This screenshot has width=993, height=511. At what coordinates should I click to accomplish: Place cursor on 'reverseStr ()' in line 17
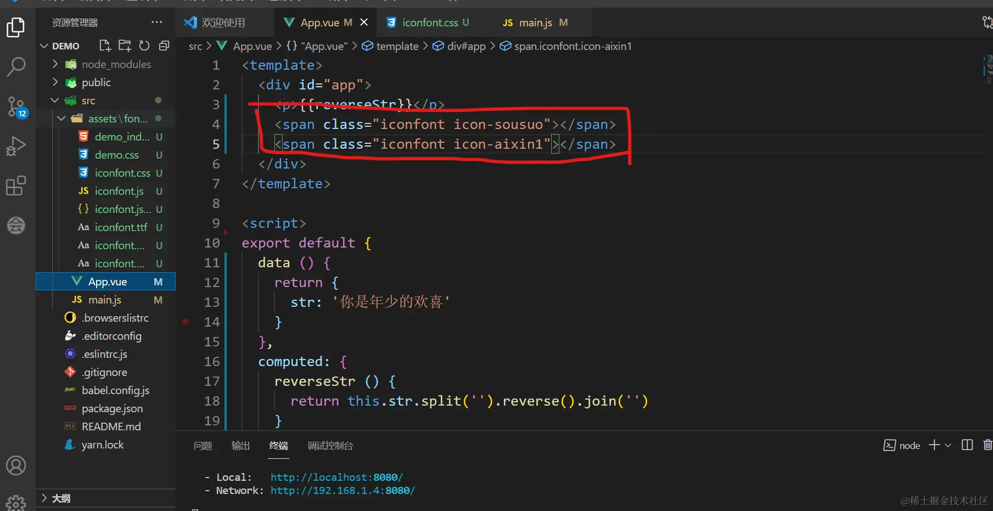pyautogui.click(x=327, y=381)
